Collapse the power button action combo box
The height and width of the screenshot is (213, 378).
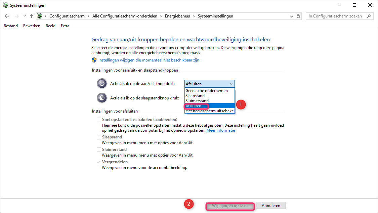pos(209,84)
